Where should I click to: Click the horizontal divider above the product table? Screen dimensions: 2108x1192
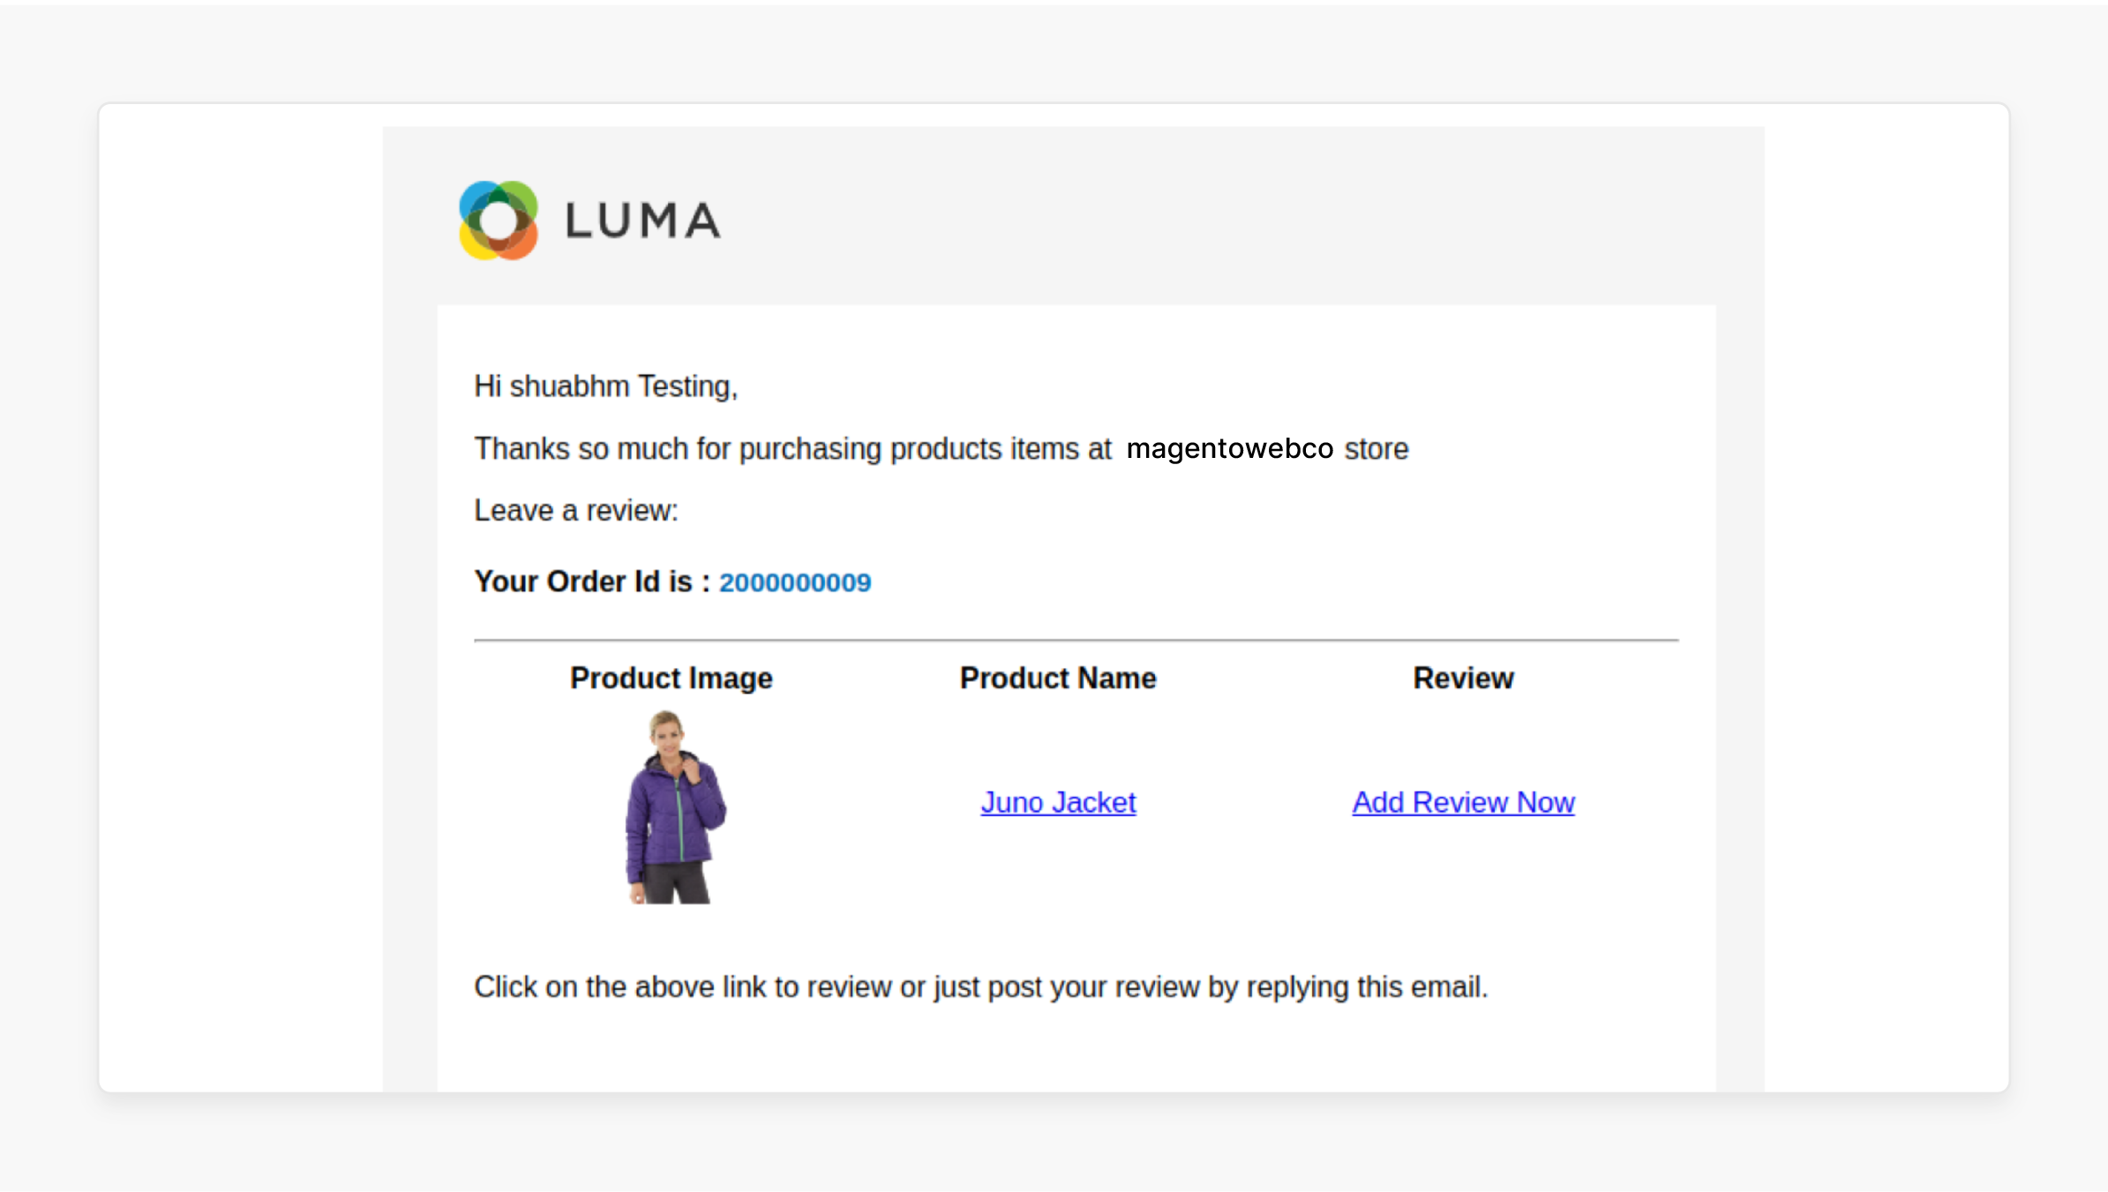(1076, 640)
